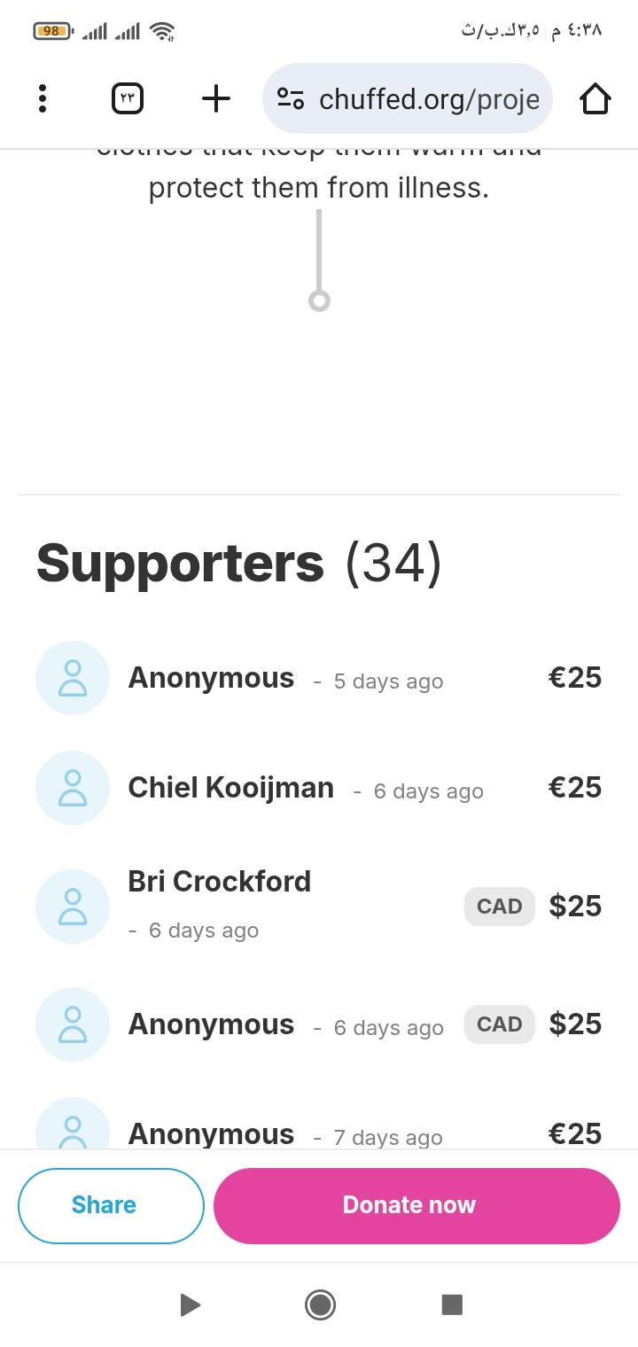638x1347 pixels.
Task: Tap the €25 amount for Chiel Kooijman
Action: [574, 788]
